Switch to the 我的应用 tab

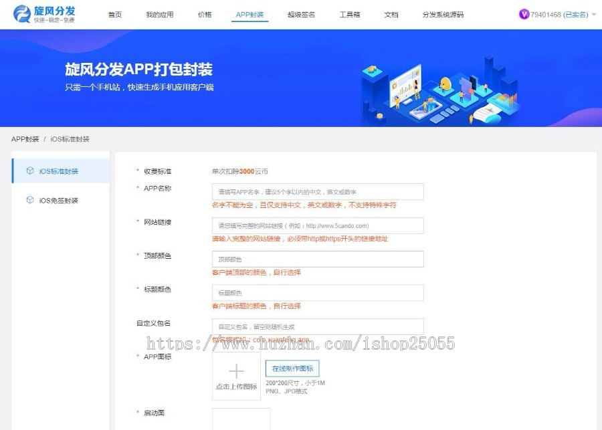(159, 13)
